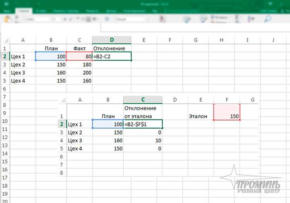Click the Эталон value 150 in cell F1
The width and height of the screenshot is (290, 203).
click(227, 112)
